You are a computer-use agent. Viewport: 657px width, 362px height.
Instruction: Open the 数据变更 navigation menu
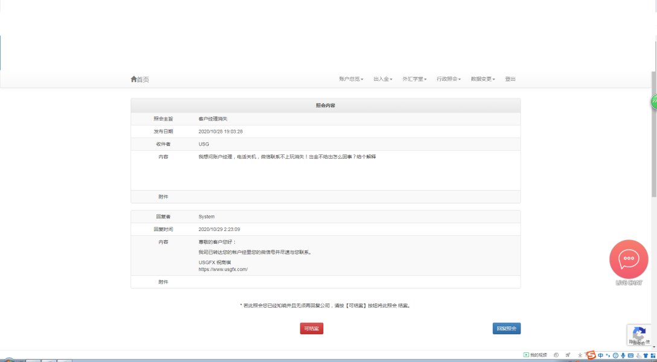(483, 79)
